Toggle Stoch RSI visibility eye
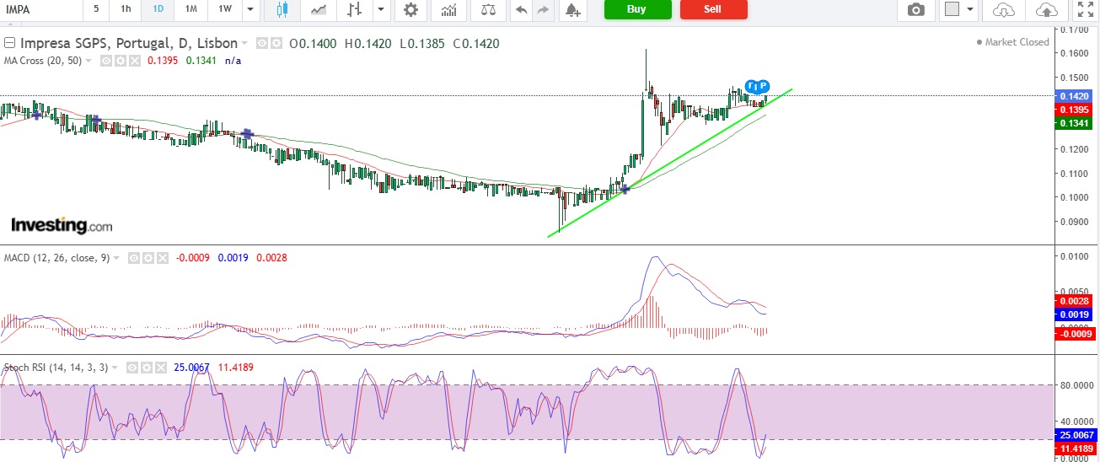Viewport: 1100px width, 462px height. [x=132, y=368]
